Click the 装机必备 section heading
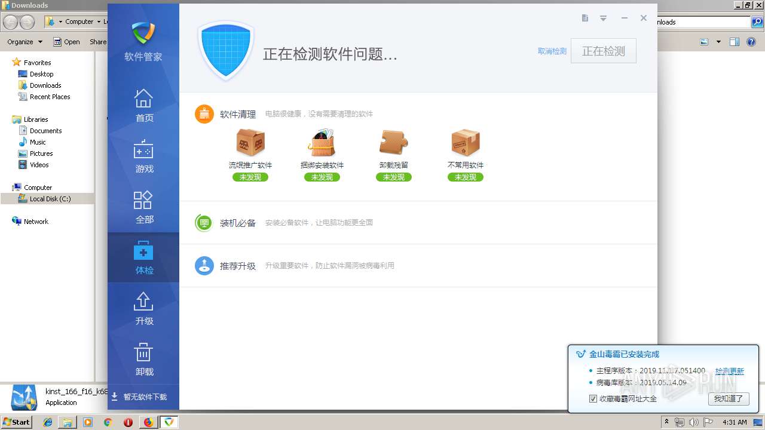This screenshot has height=430, width=765. tap(238, 223)
